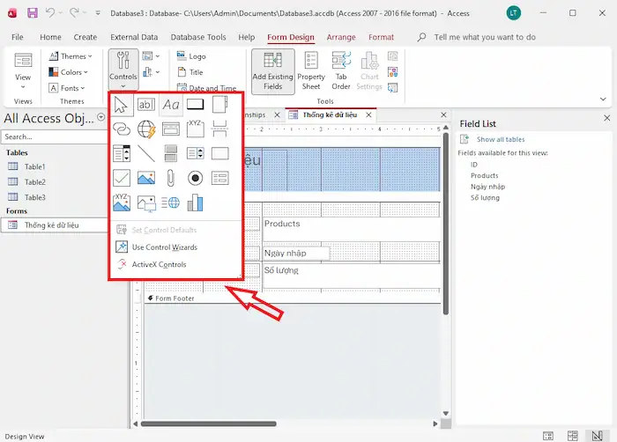617x442 pixels.
Task: Open the Fonts dropdown
Action: [72, 88]
